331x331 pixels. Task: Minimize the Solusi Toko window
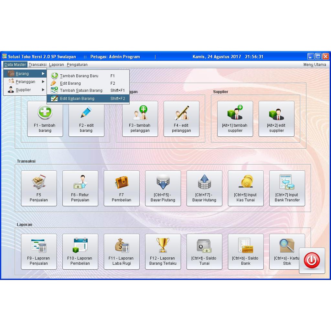pyautogui.click(x=311, y=56)
